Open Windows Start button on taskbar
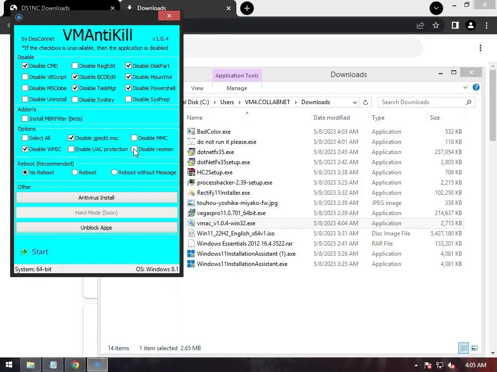 (x=9, y=365)
